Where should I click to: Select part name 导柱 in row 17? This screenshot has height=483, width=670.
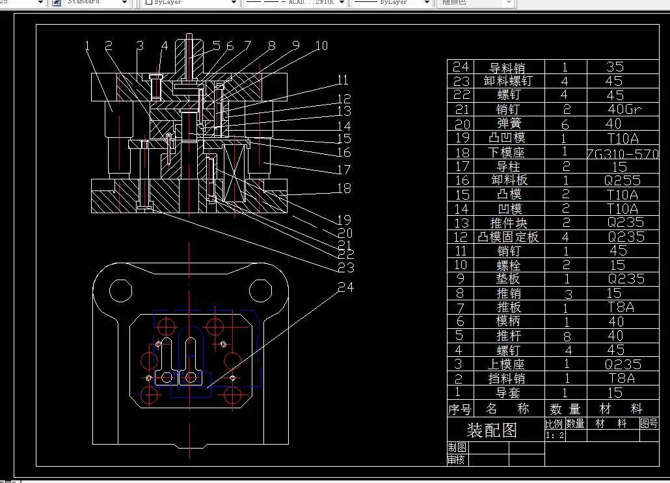[x=509, y=166]
